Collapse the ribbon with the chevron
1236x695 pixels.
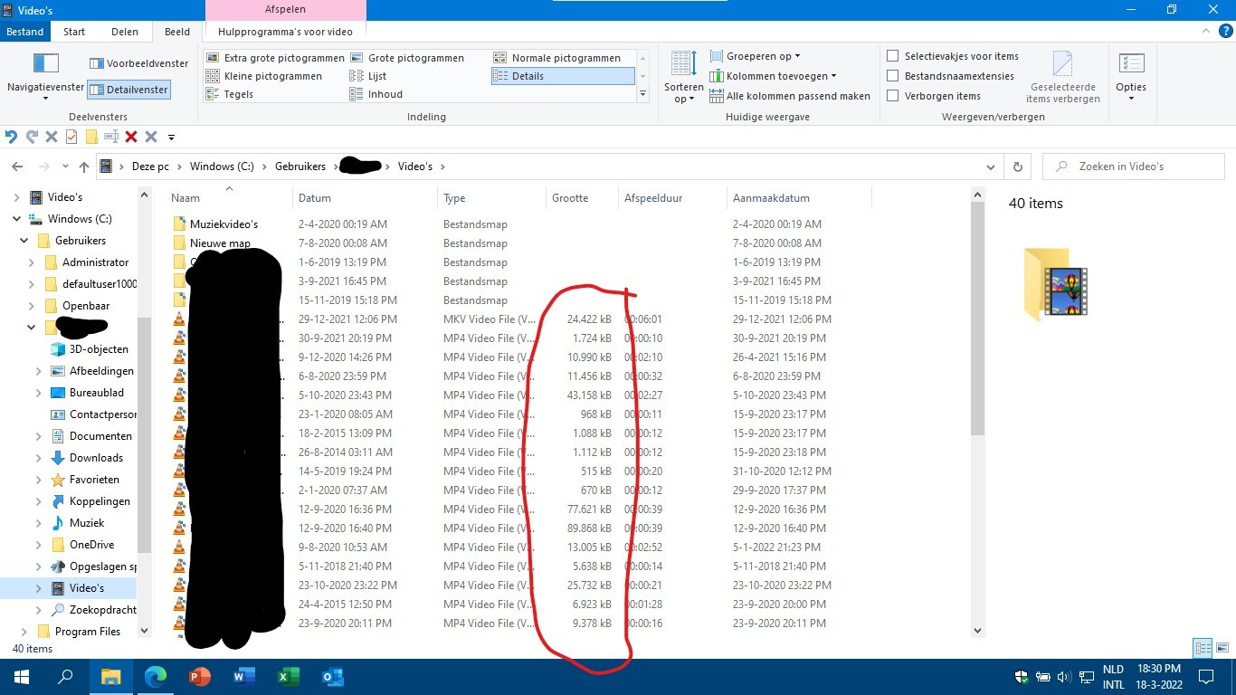(1206, 32)
